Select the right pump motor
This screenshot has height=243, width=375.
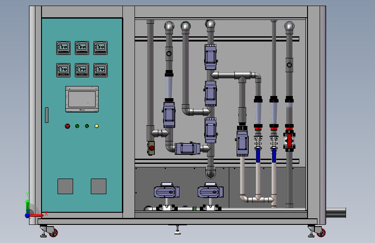(211, 191)
